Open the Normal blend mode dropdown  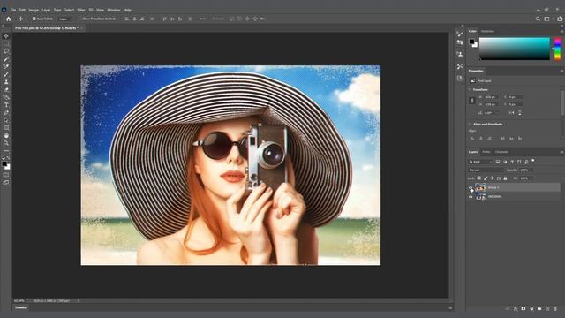(x=486, y=170)
